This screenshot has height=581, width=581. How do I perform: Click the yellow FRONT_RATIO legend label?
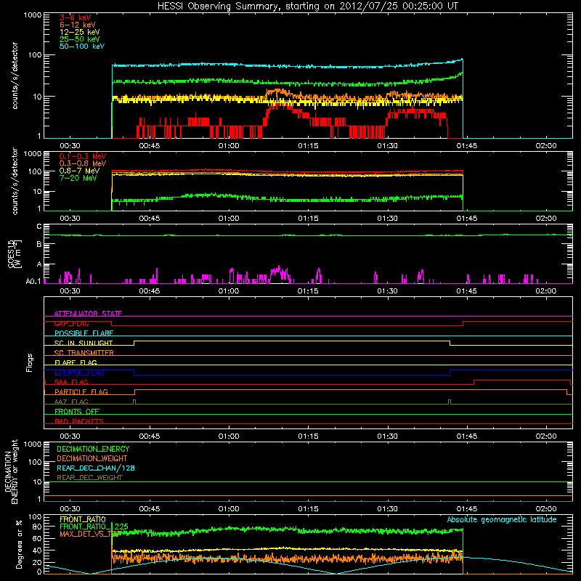(83, 519)
